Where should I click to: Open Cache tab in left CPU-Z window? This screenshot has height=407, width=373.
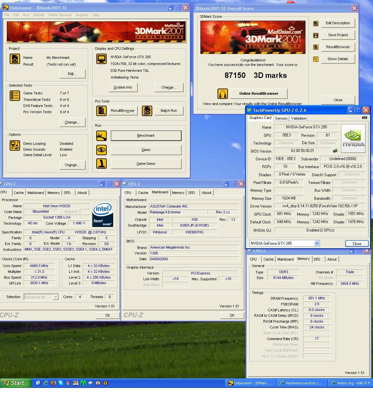(x=19, y=193)
